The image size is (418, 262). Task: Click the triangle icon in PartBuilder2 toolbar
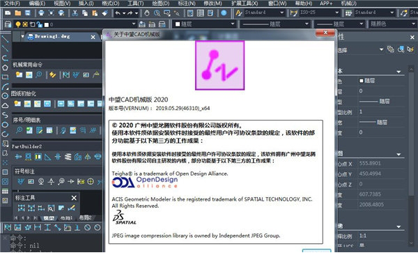pos(47,157)
